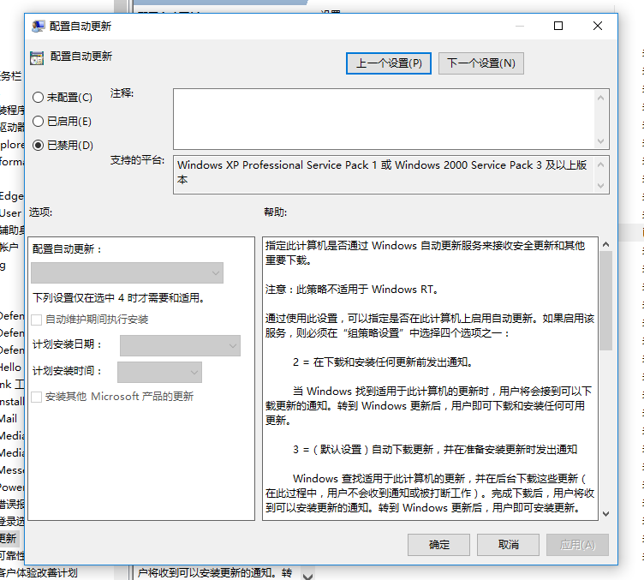Select 'Hello' item in background tree

click(10, 368)
